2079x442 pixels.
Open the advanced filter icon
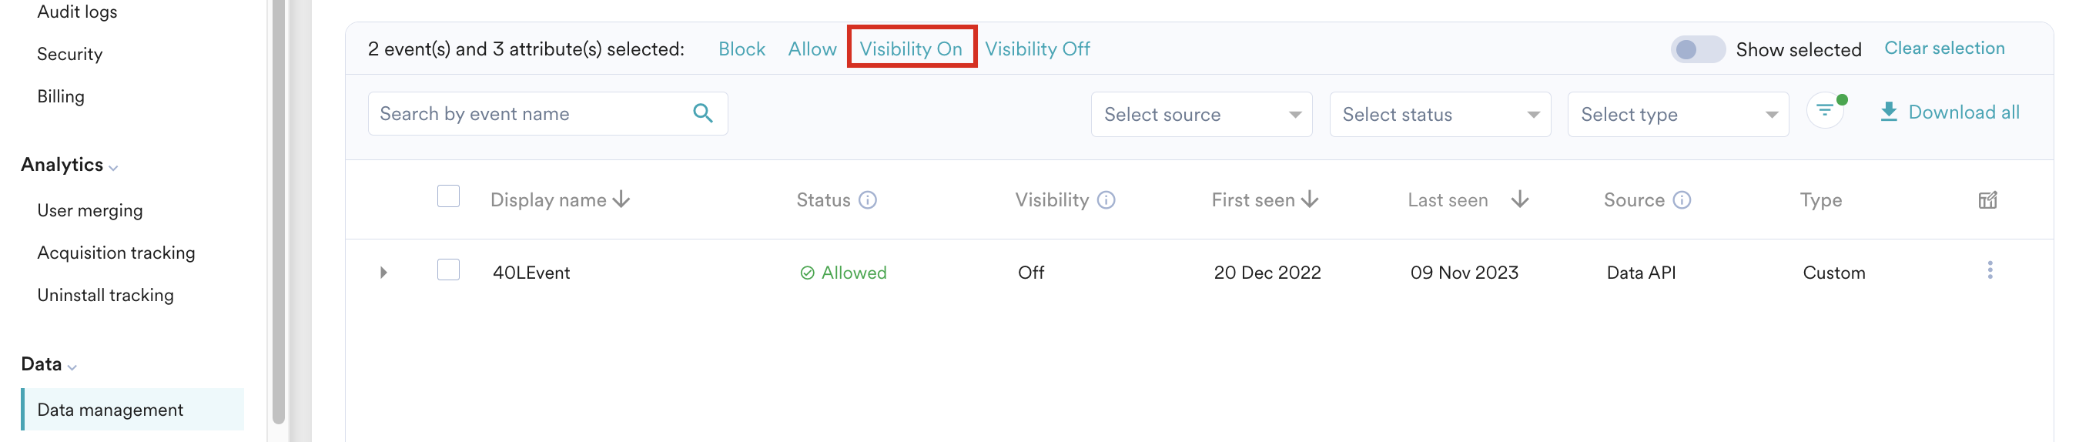click(x=1824, y=111)
